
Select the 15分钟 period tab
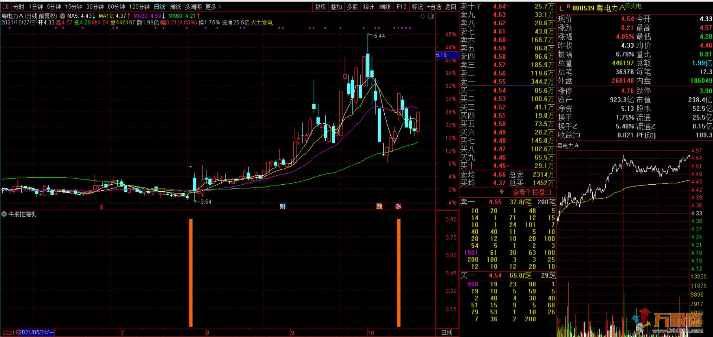[74, 7]
